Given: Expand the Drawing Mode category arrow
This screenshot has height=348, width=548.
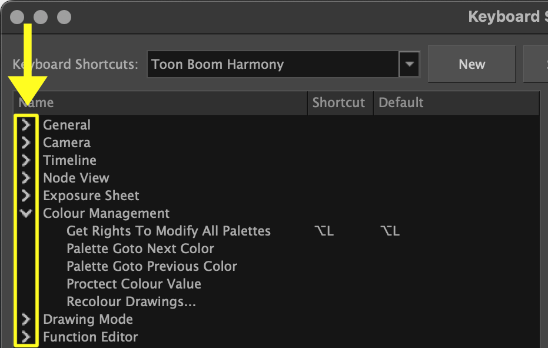Looking at the screenshot, I should pyautogui.click(x=26, y=319).
